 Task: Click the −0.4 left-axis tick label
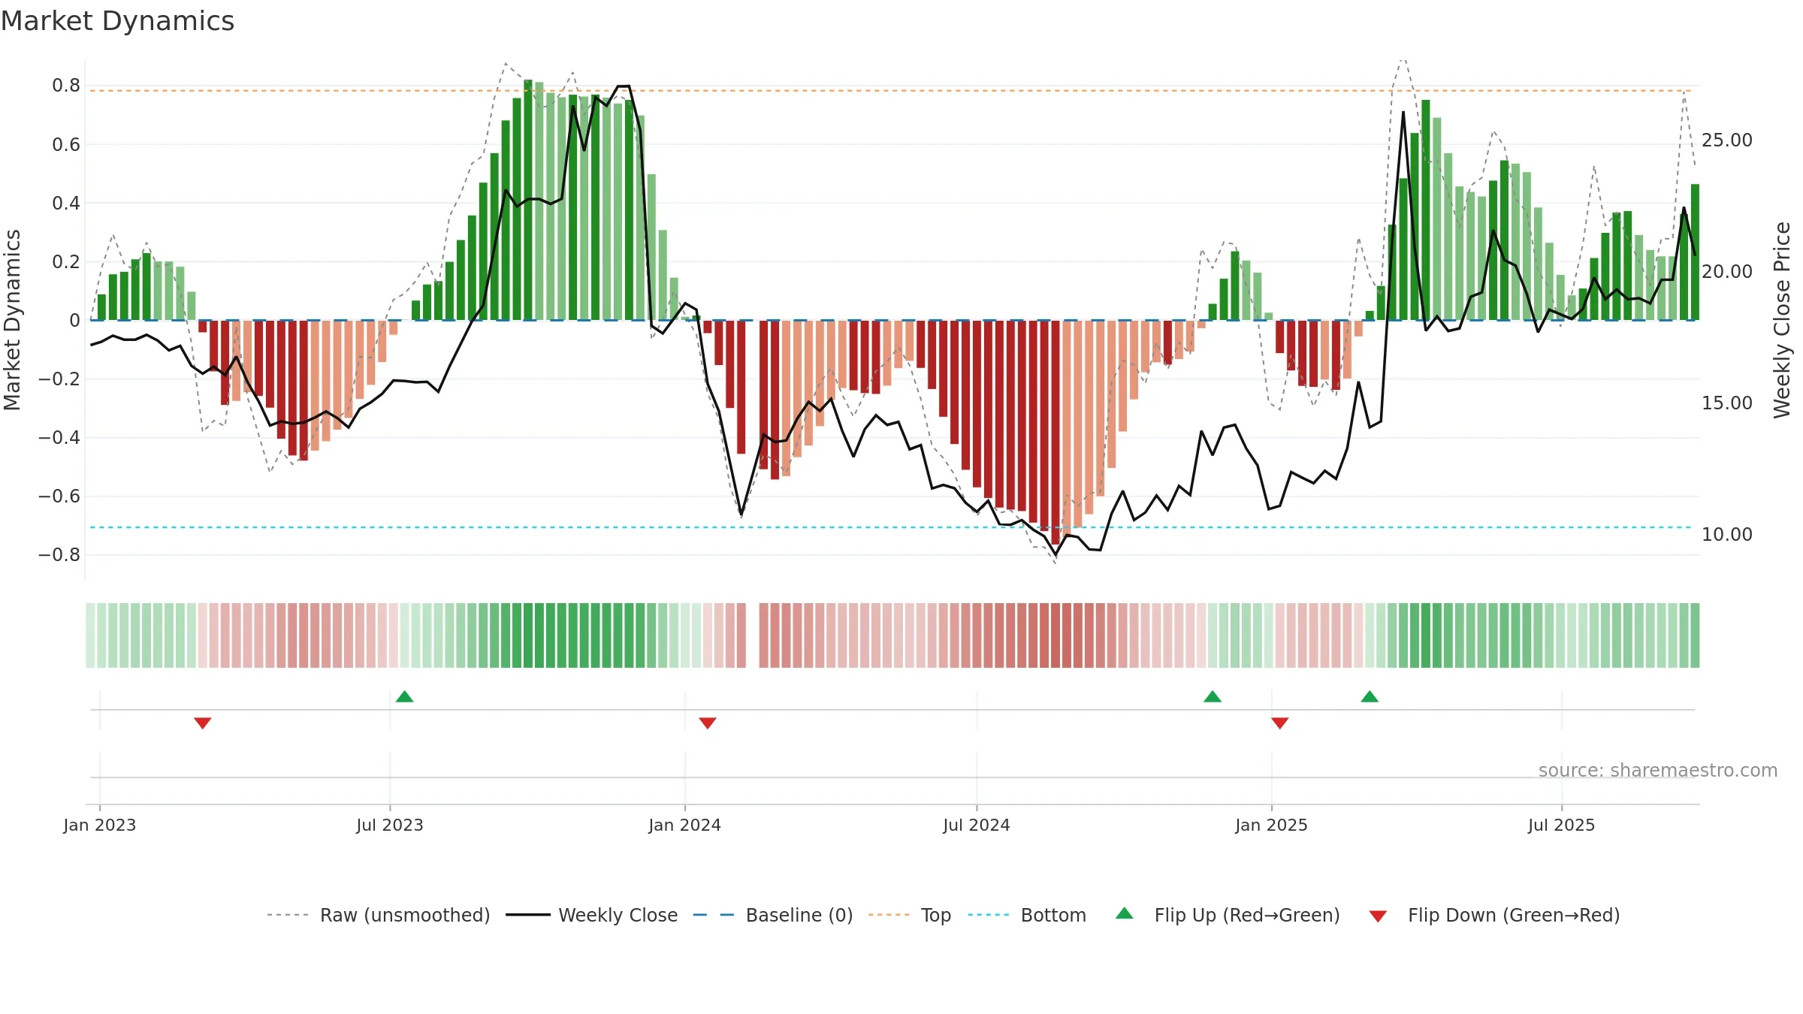pos(59,438)
